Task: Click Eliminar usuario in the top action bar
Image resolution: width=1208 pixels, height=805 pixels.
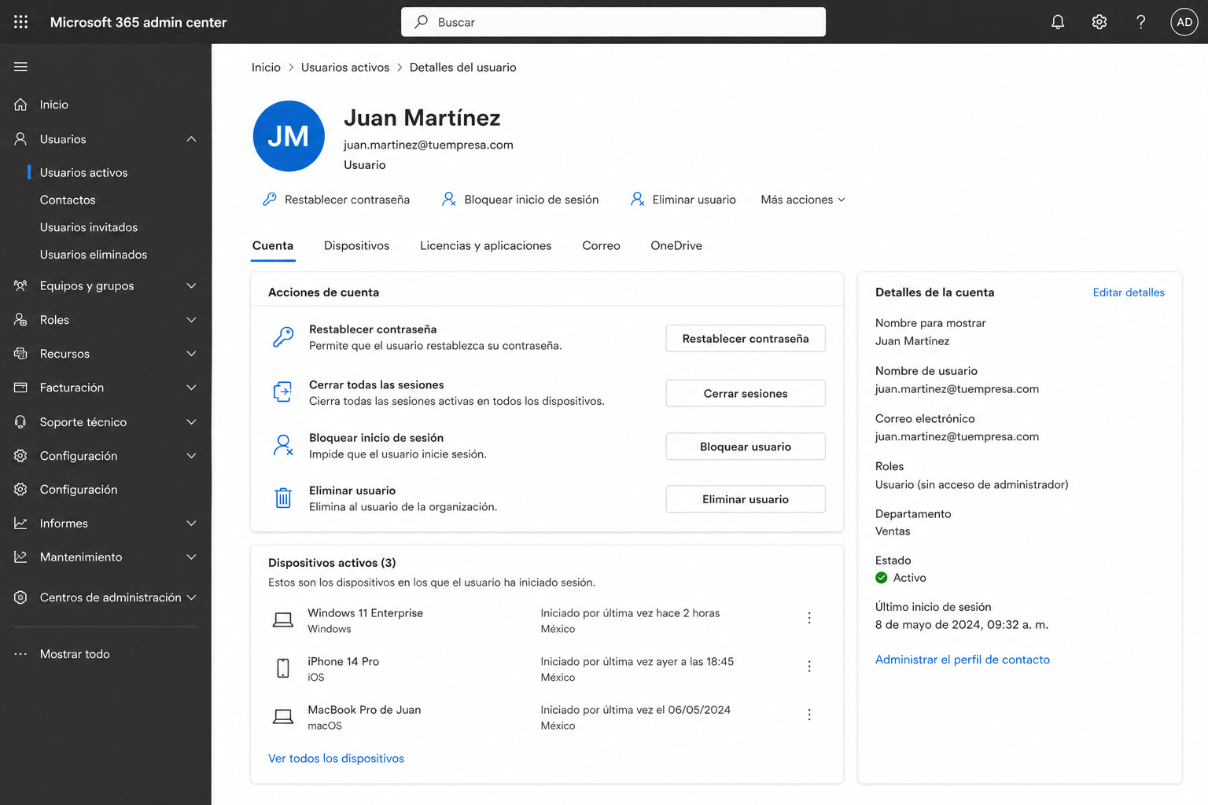Action: pyautogui.click(x=683, y=200)
